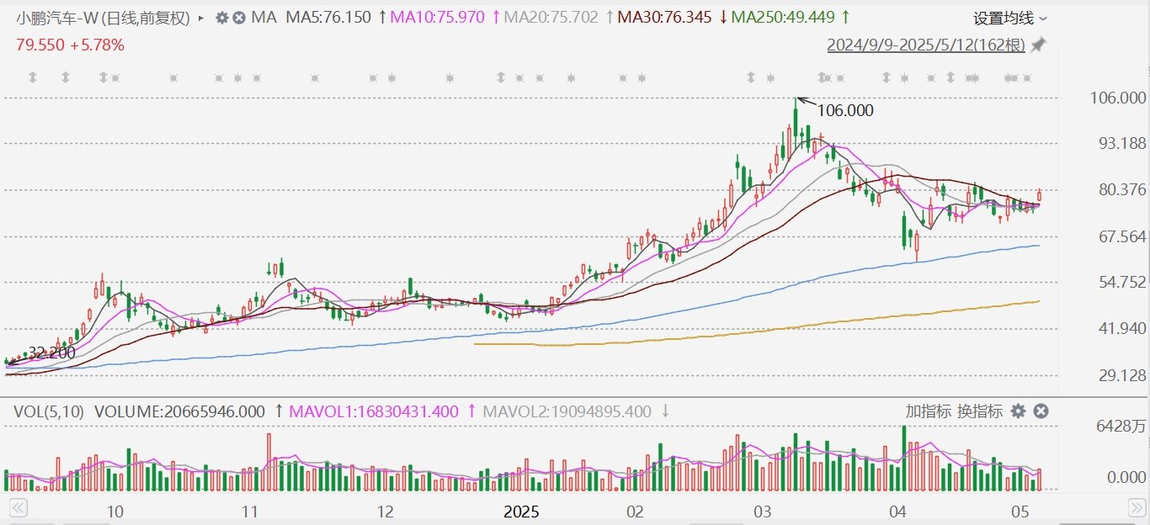Select the latest volume bar at the right end
This screenshot has height=525, width=1150.
(x=1040, y=480)
